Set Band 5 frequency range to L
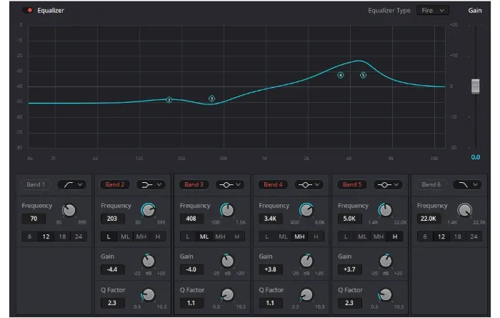 click(x=346, y=237)
